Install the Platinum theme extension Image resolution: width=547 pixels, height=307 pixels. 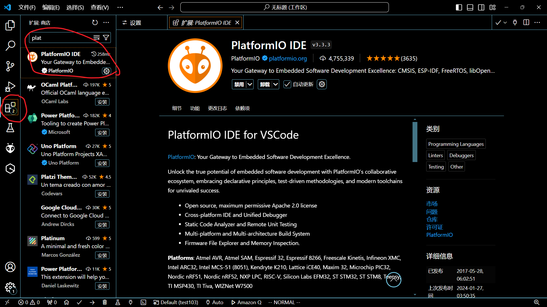pyautogui.click(x=102, y=255)
